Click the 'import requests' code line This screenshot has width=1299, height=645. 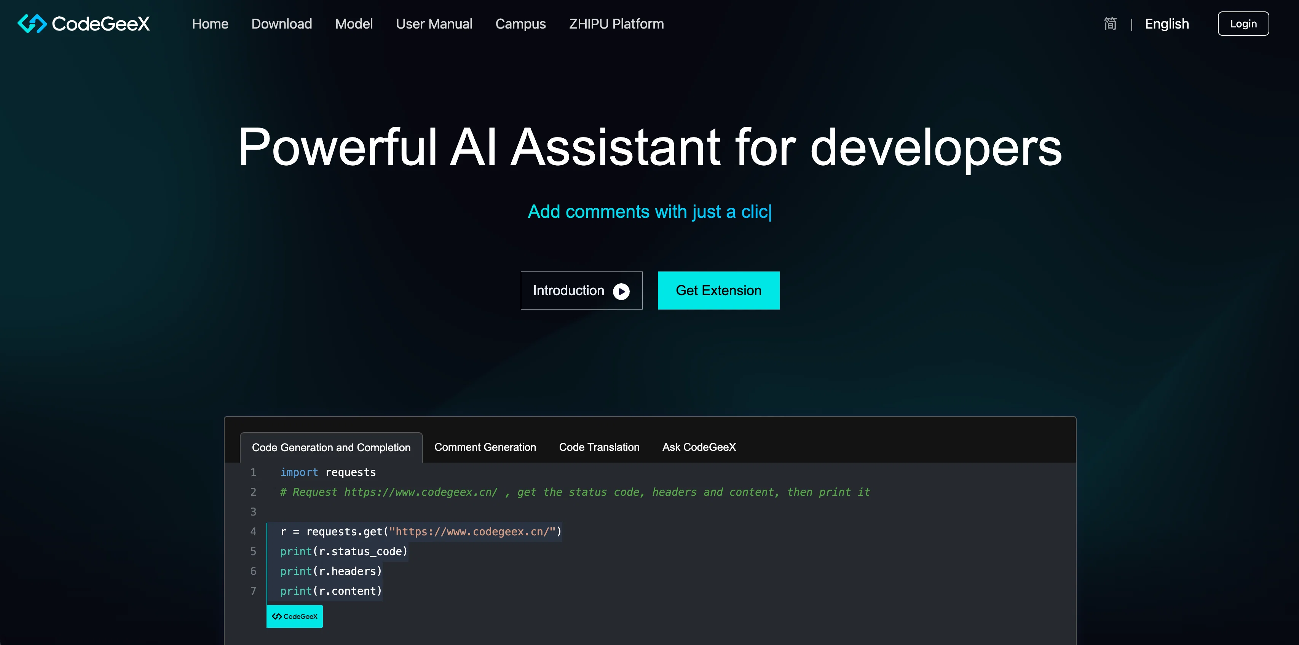[328, 472]
